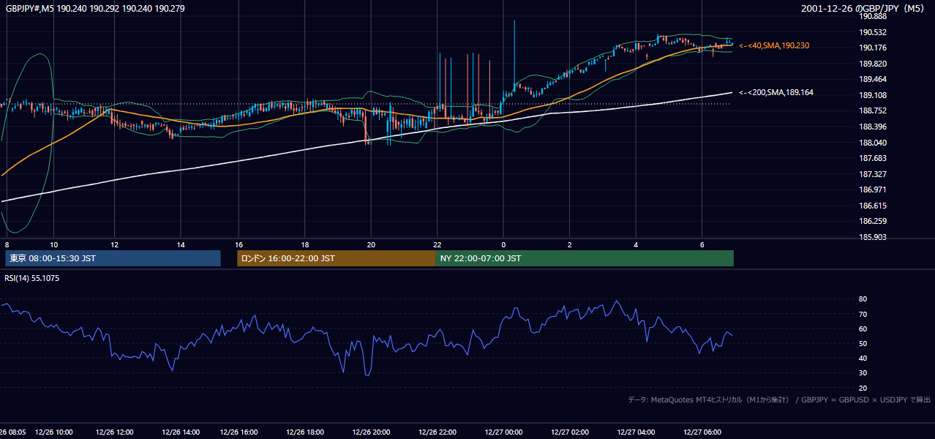Image resolution: width=935 pixels, height=439 pixels.
Task: Click the 12/27 04:00 date label
Action: 636,432
